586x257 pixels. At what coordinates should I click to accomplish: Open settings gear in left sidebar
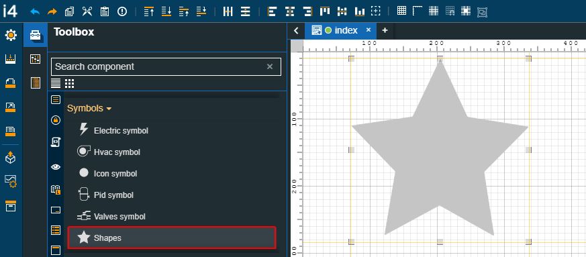(11, 36)
